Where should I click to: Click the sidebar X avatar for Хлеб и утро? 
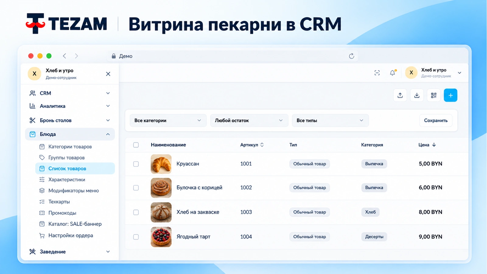click(x=34, y=74)
